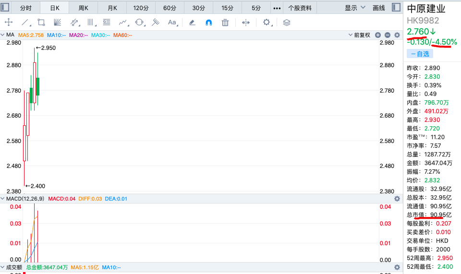Image resolution: width=461 pixels, height=274 pixels.
Task: Activate the eraser tool in toolbar
Action: tap(192, 23)
